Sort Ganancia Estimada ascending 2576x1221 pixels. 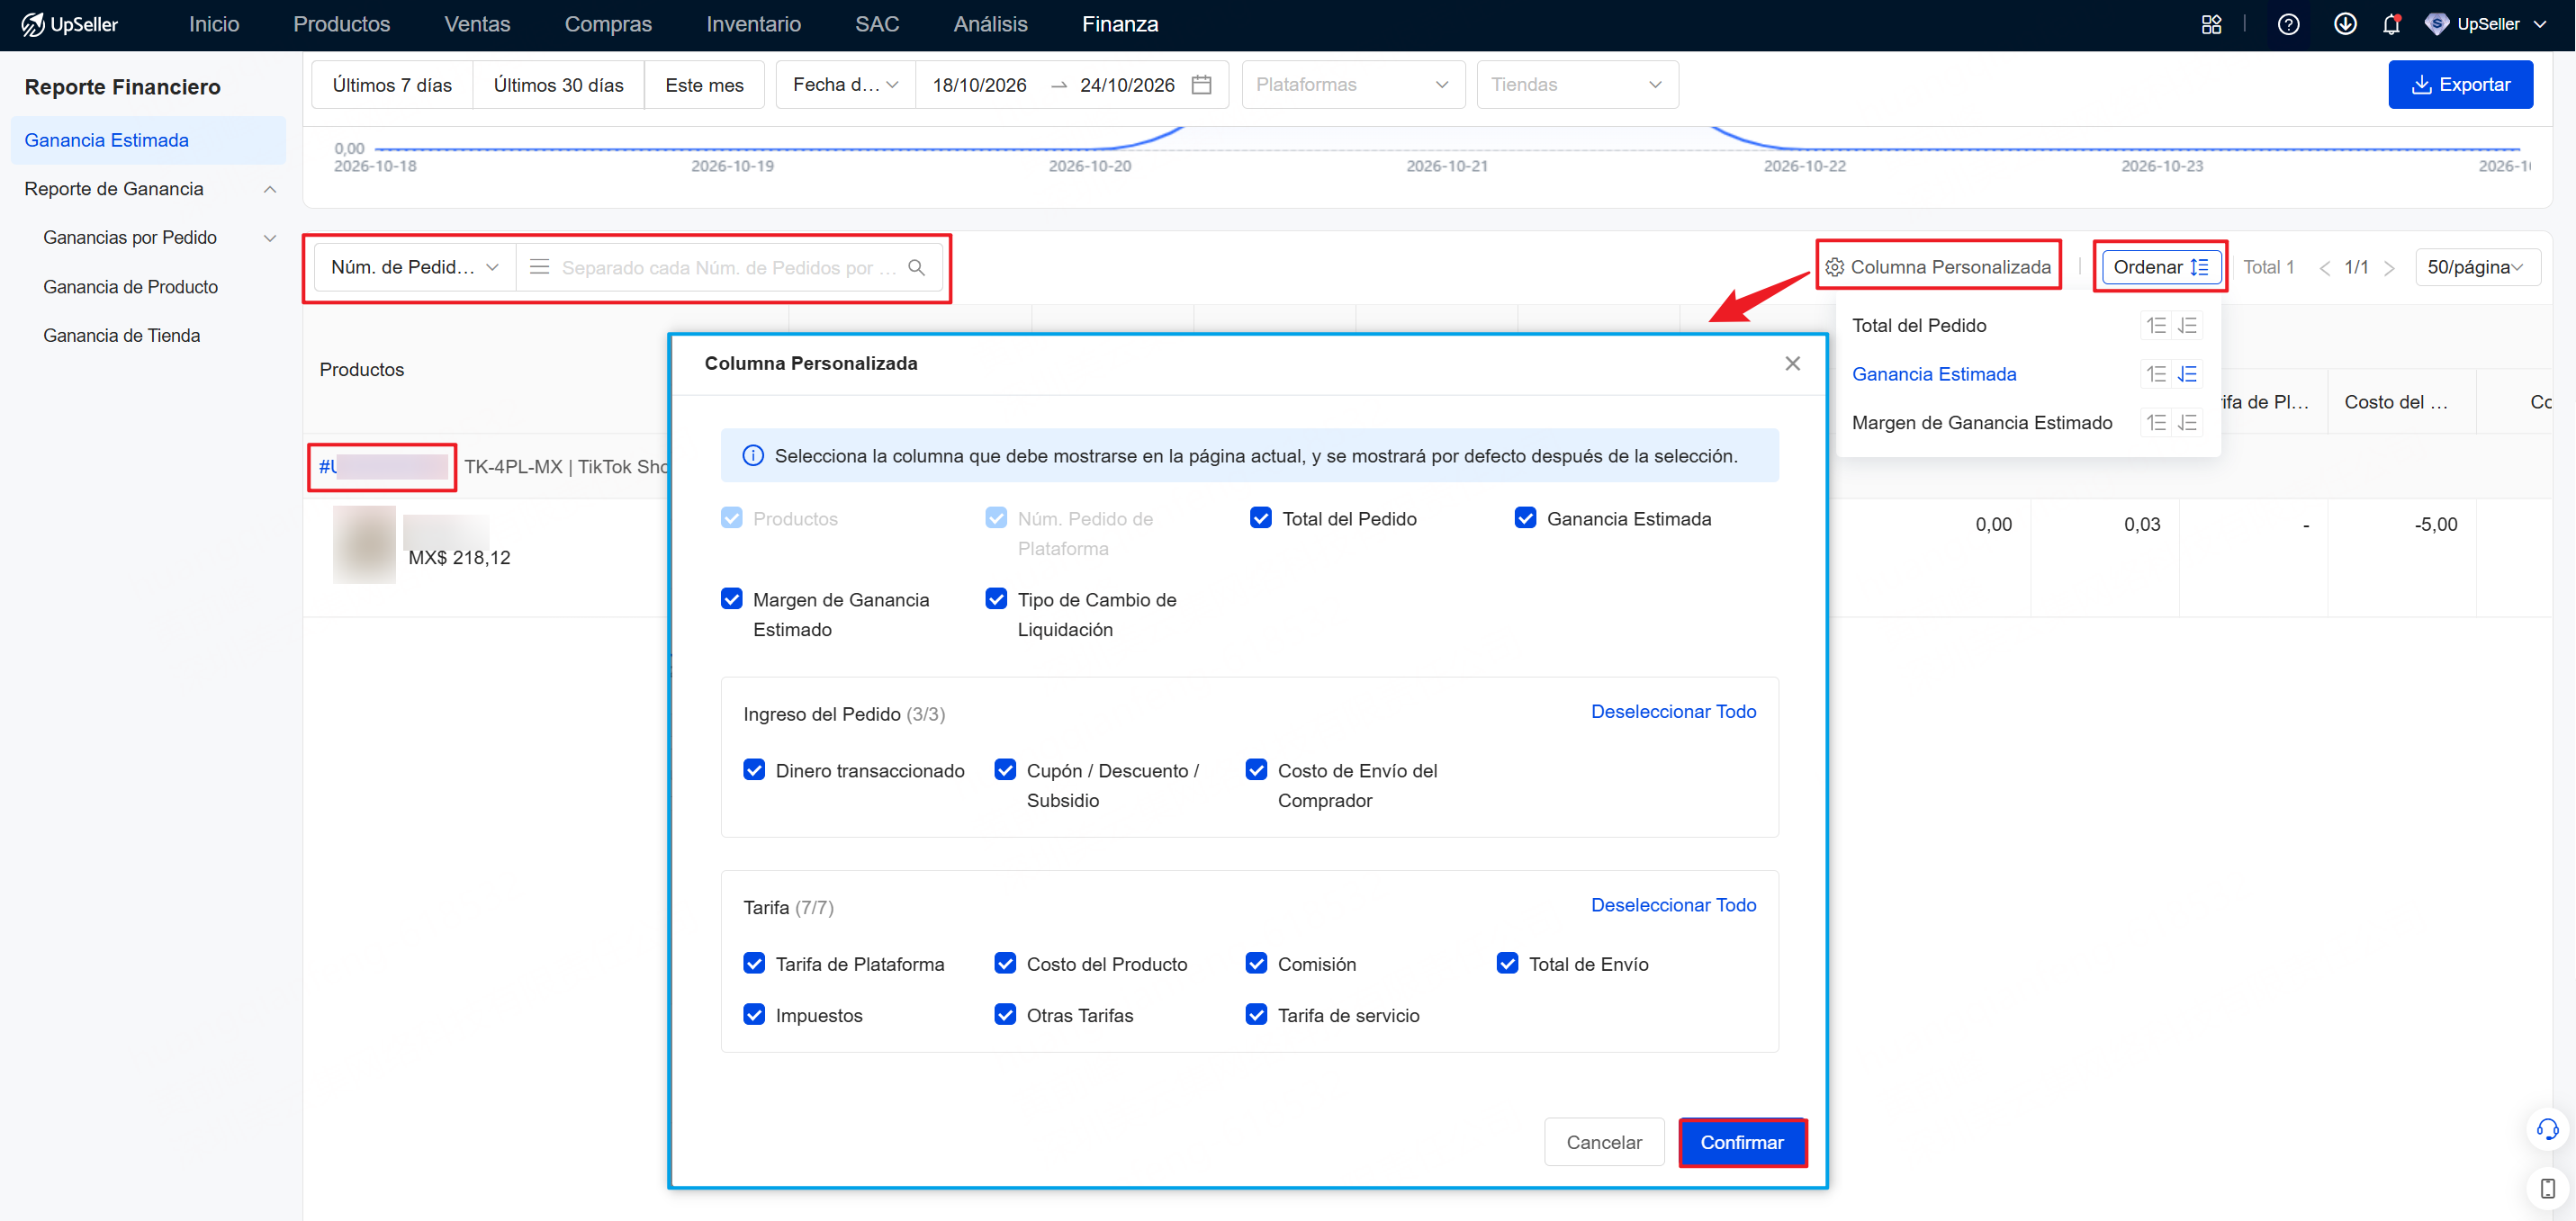click(x=2156, y=374)
